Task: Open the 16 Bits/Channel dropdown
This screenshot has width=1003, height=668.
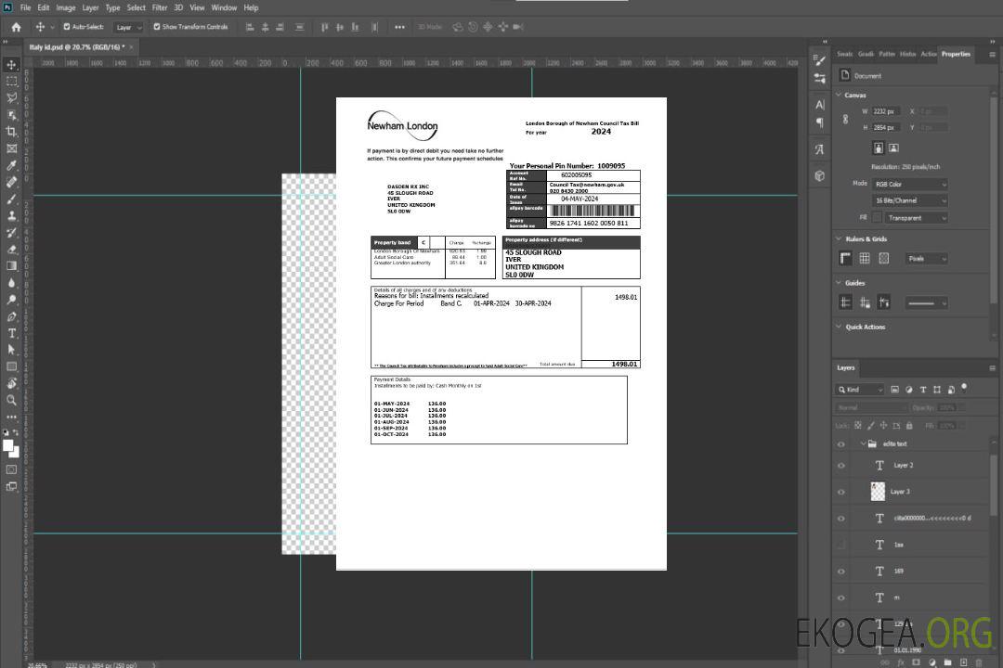Action: 909,200
